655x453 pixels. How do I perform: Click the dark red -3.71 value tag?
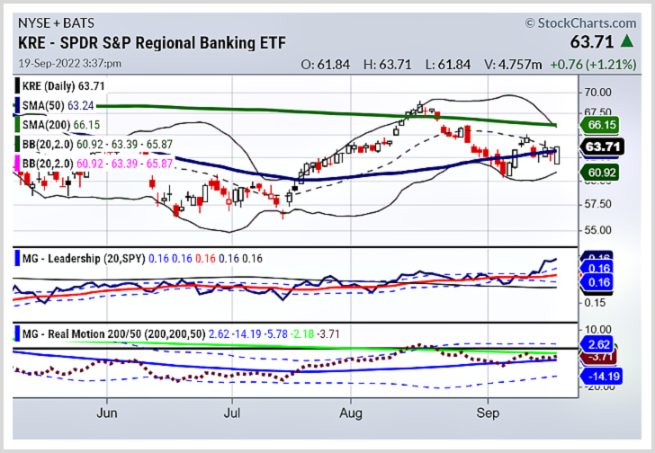pyautogui.click(x=598, y=357)
